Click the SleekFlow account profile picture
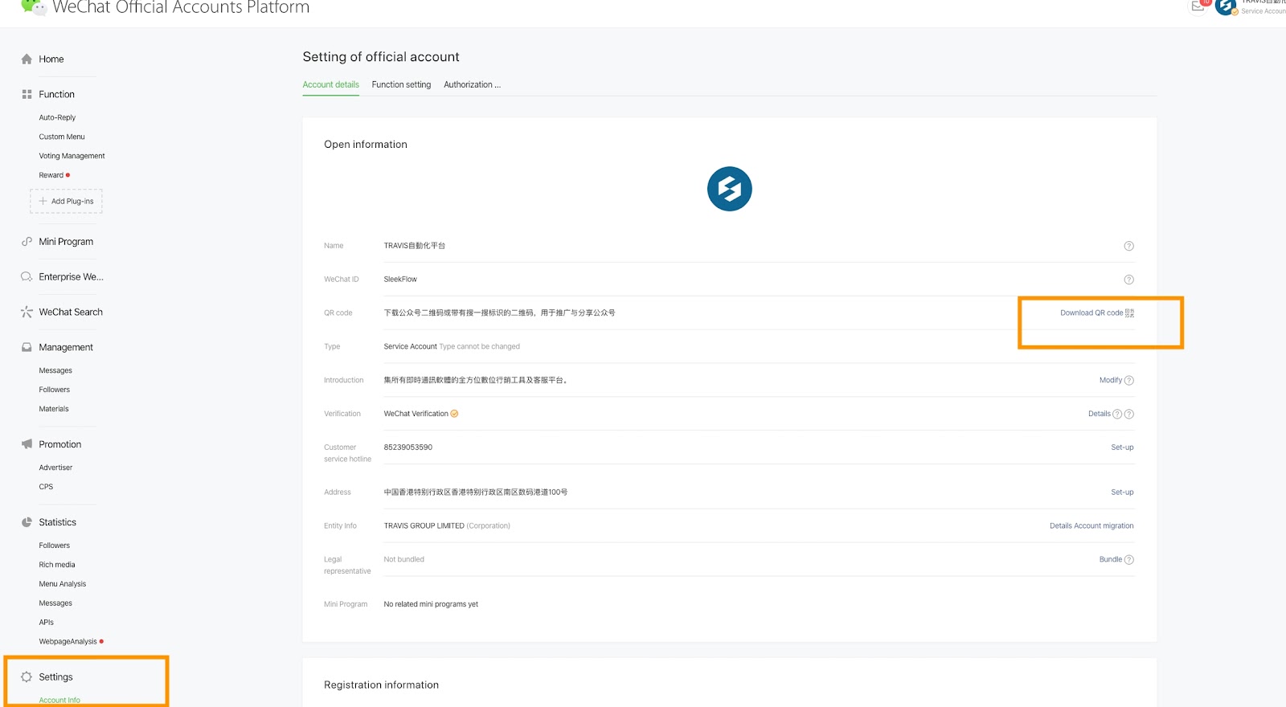The image size is (1286, 707). point(730,189)
